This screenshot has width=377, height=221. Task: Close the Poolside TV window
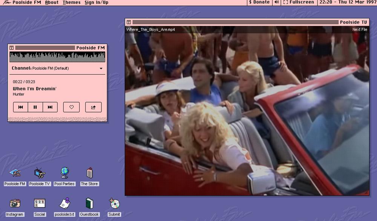point(129,22)
